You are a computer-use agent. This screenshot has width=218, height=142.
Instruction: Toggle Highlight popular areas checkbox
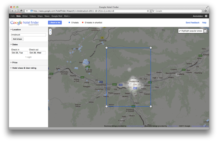click(179, 31)
